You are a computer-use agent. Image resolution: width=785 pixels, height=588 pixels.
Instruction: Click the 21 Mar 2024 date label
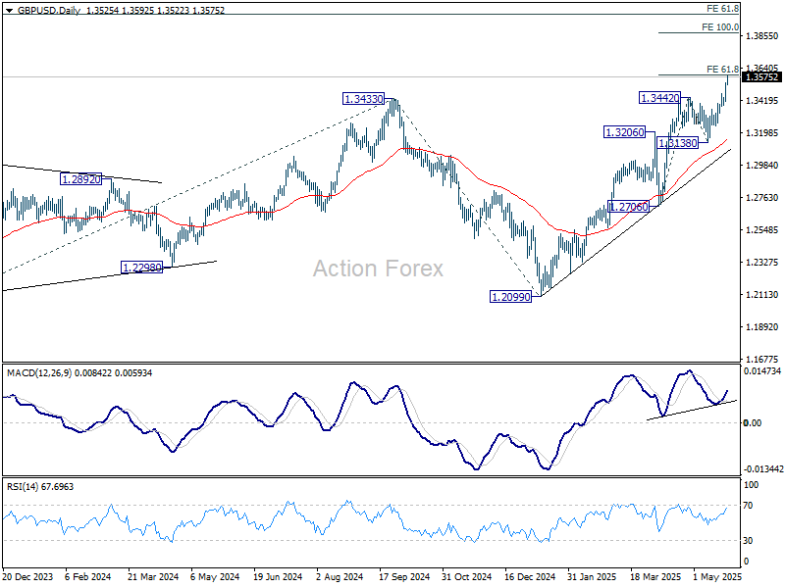(153, 576)
